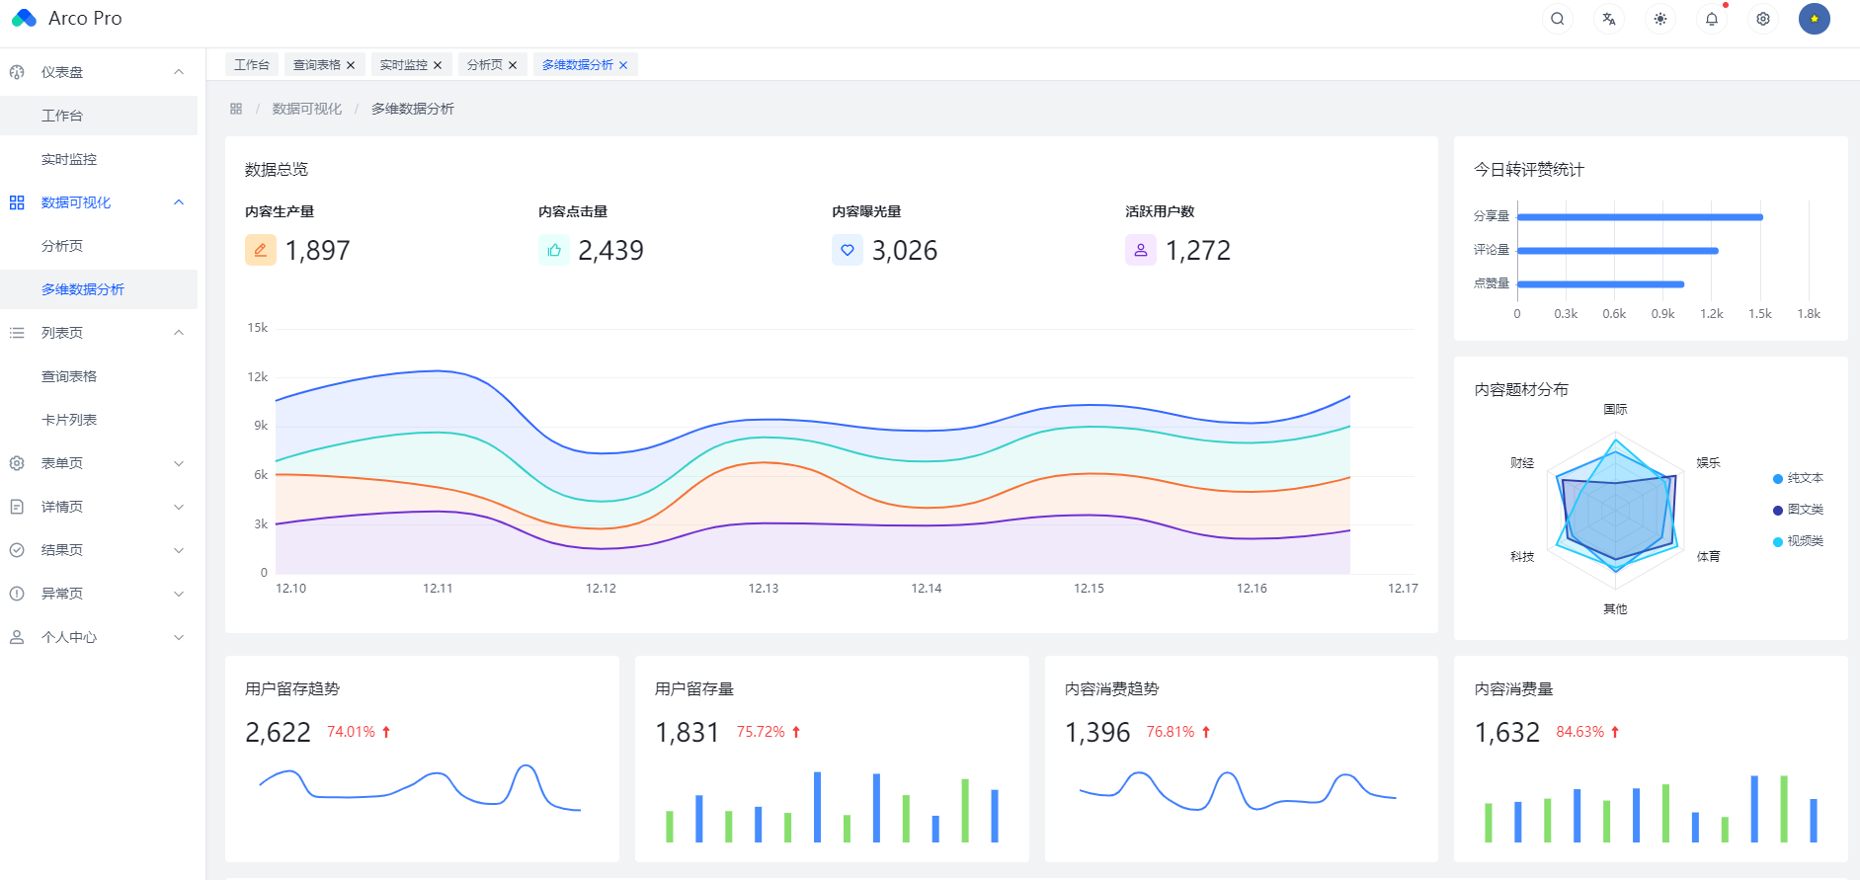Expand the 结果页 menu chevron
This screenshot has height=880, width=1860.
179,550
